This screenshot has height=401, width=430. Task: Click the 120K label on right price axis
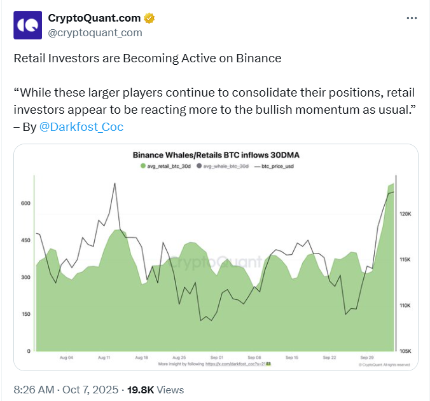point(406,215)
